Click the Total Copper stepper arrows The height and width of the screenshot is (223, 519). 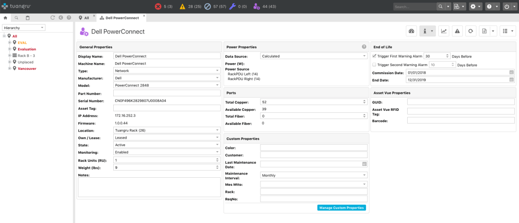(x=364, y=101)
